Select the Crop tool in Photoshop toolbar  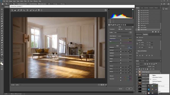(x=2, y=19)
